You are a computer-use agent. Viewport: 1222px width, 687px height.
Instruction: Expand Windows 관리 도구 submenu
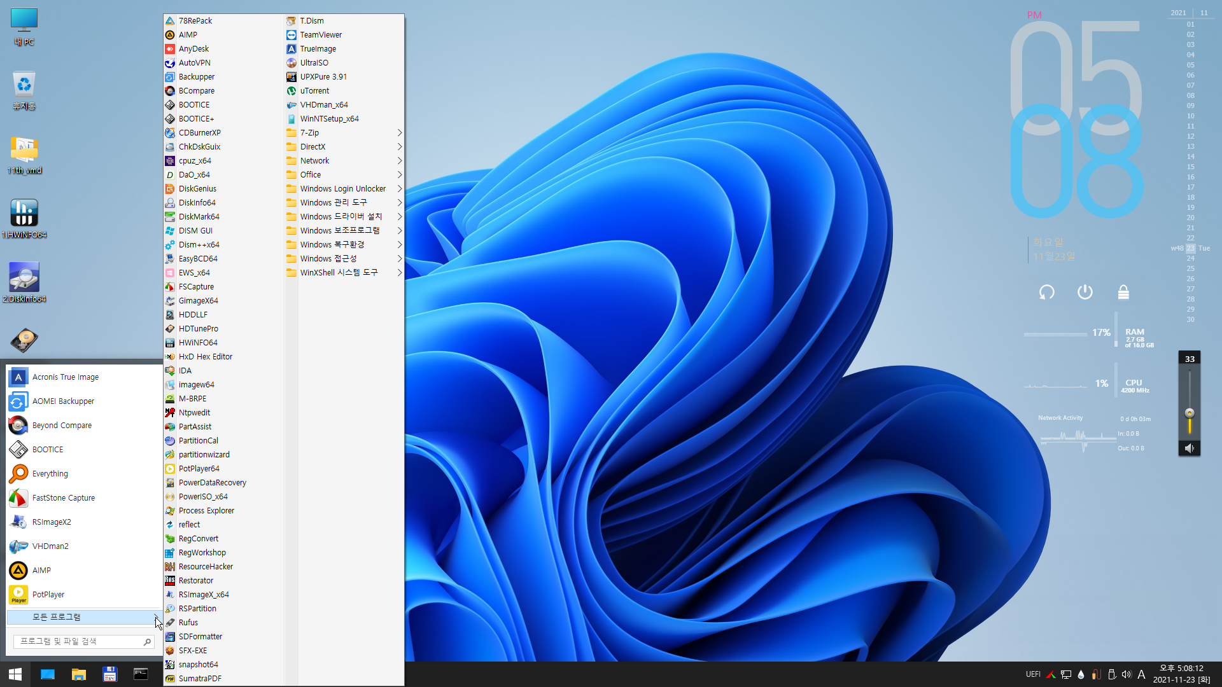344,203
